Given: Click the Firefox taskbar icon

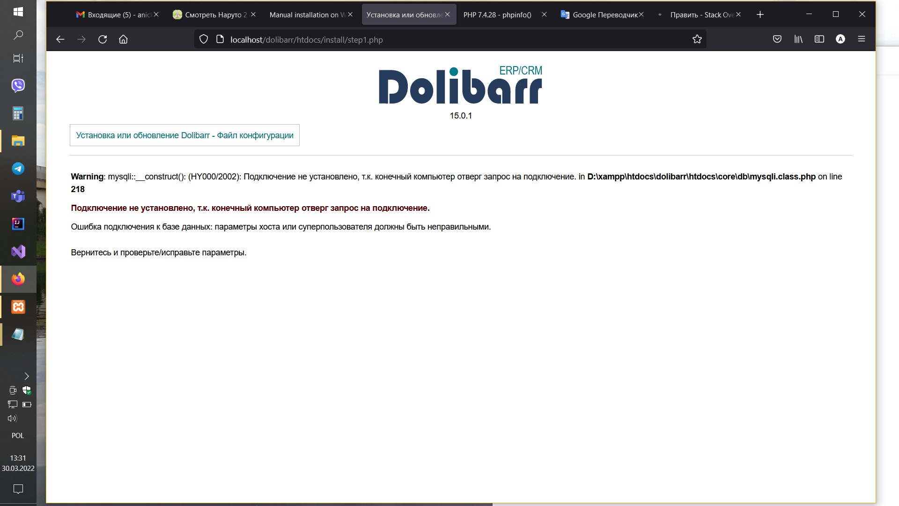Looking at the screenshot, I should [18, 279].
